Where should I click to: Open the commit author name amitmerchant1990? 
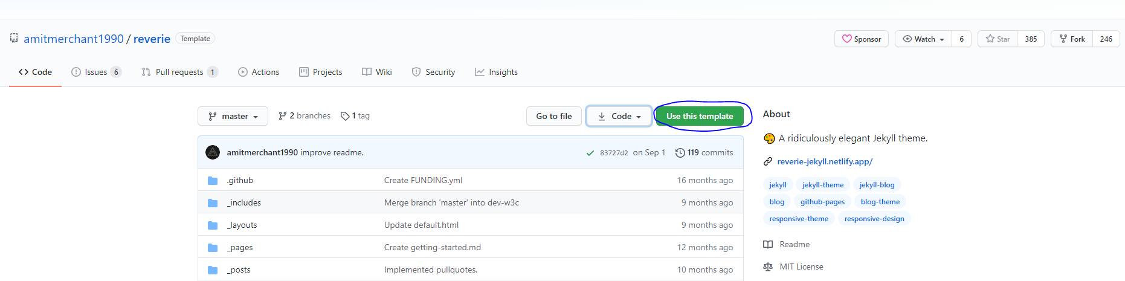click(x=262, y=152)
